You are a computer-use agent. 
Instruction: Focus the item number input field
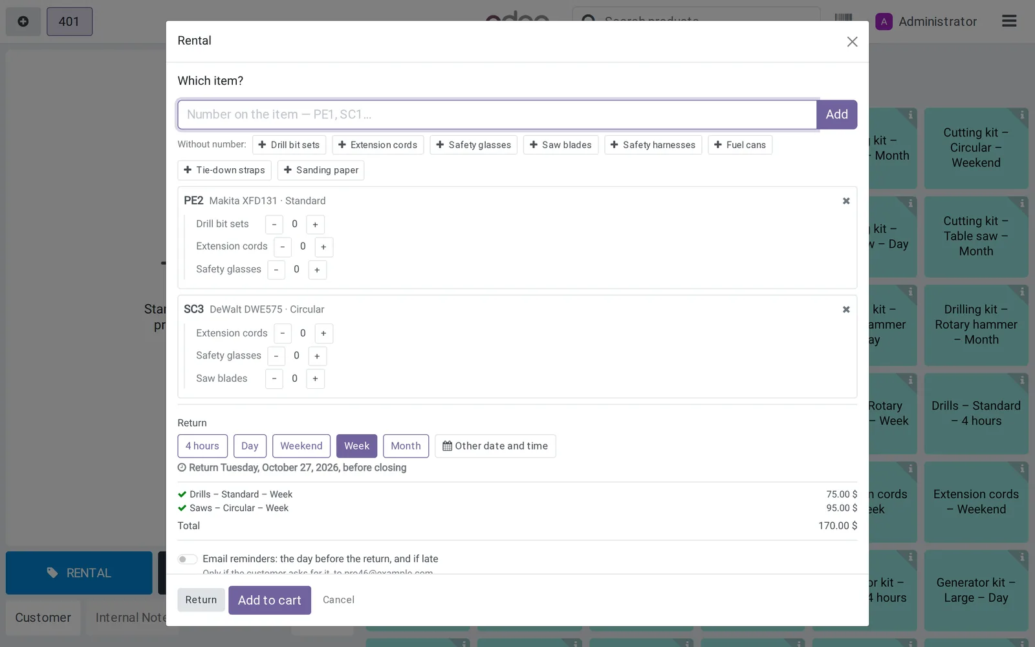[x=497, y=115]
